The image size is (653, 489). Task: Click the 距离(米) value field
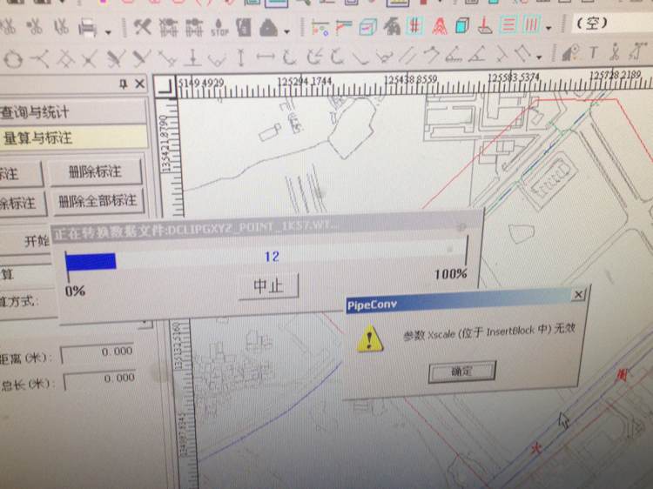click(x=98, y=353)
